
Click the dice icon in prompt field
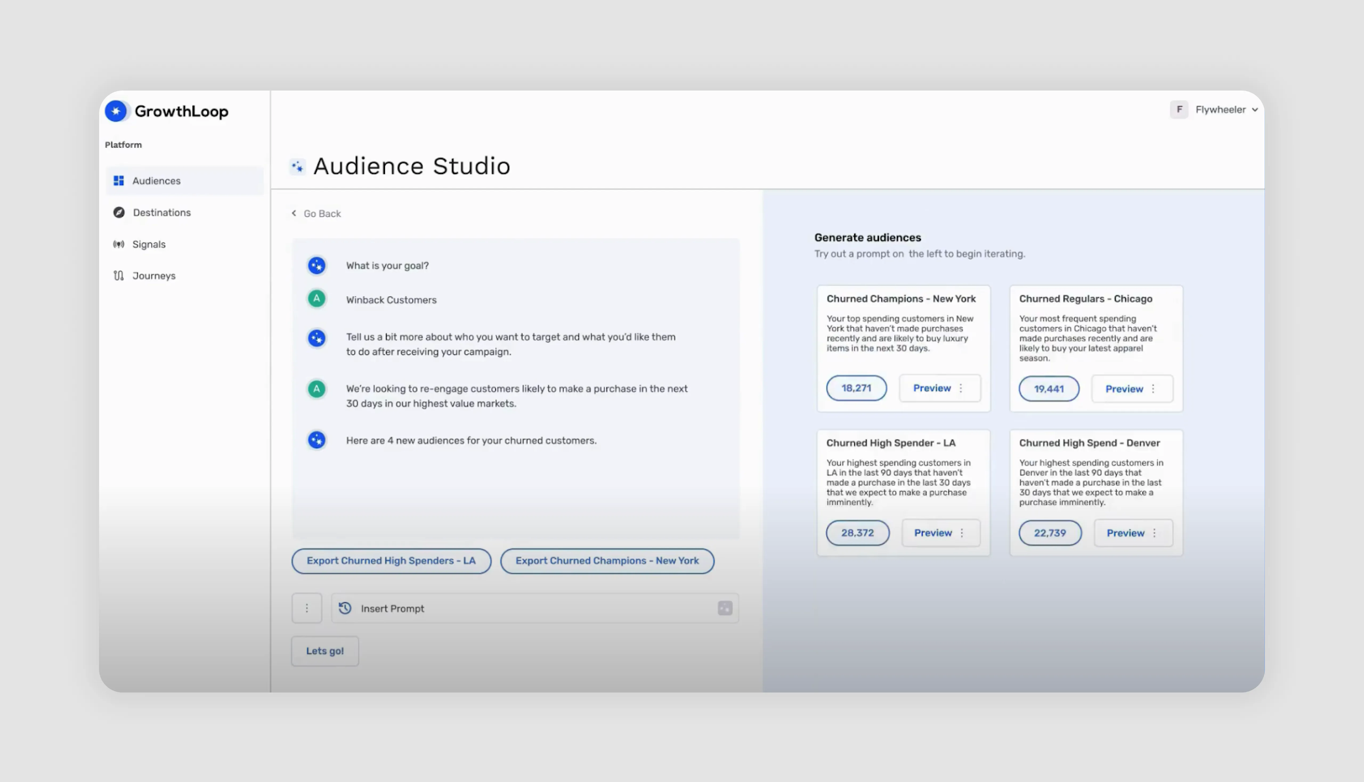pos(725,608)
